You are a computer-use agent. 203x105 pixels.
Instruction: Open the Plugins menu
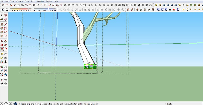coord(49,1)
